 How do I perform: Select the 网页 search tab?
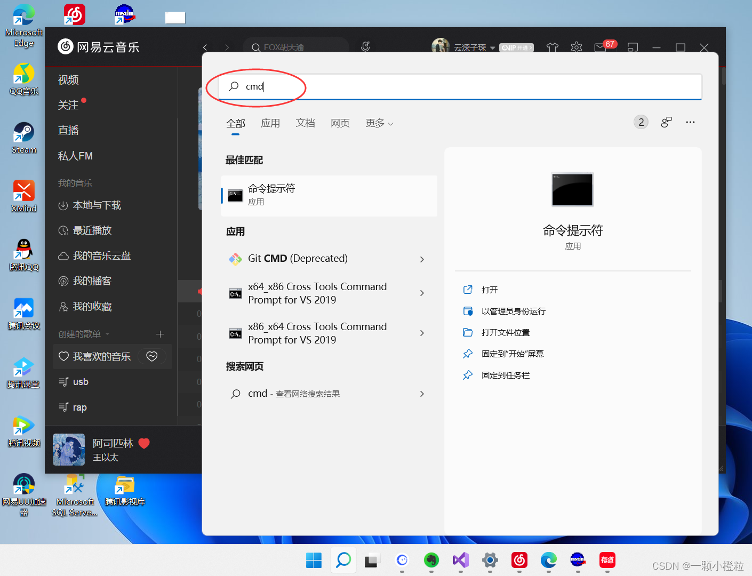click(x=340, y=123)
